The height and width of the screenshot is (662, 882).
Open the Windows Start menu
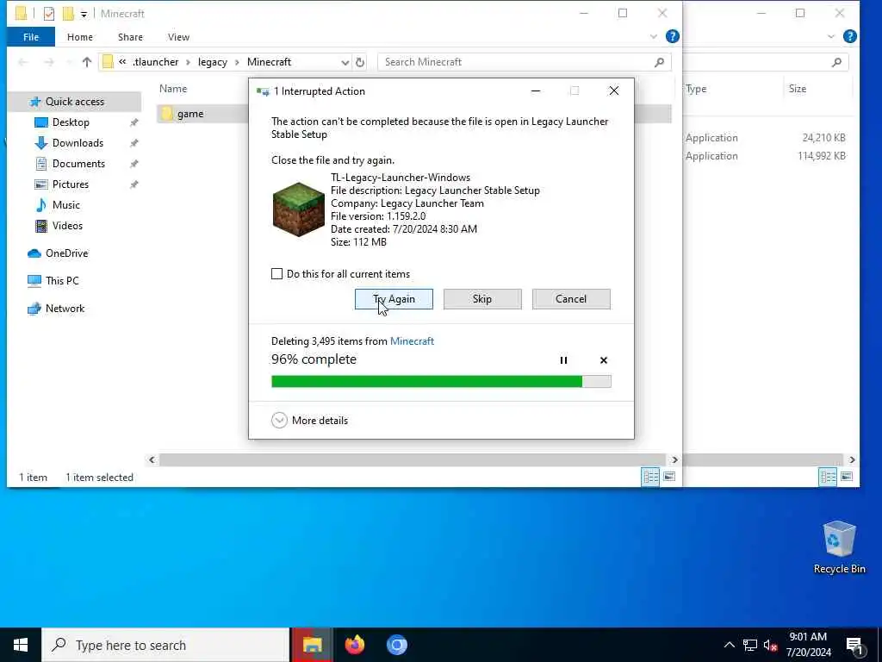pyautogui.click(x=21, y=645)
